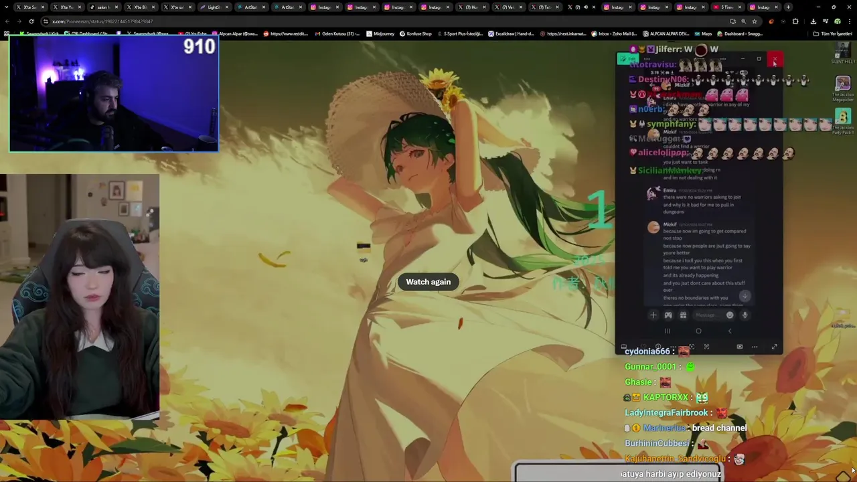Open the reddit.com bookmark
Viewport: 857px width, 482px height.
coord(287,33)
